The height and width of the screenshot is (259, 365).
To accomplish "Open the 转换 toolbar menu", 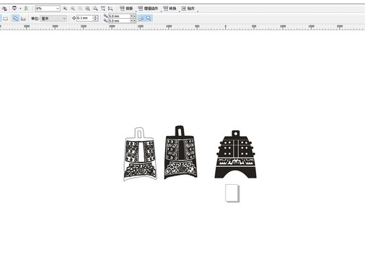I will point(170,9).
